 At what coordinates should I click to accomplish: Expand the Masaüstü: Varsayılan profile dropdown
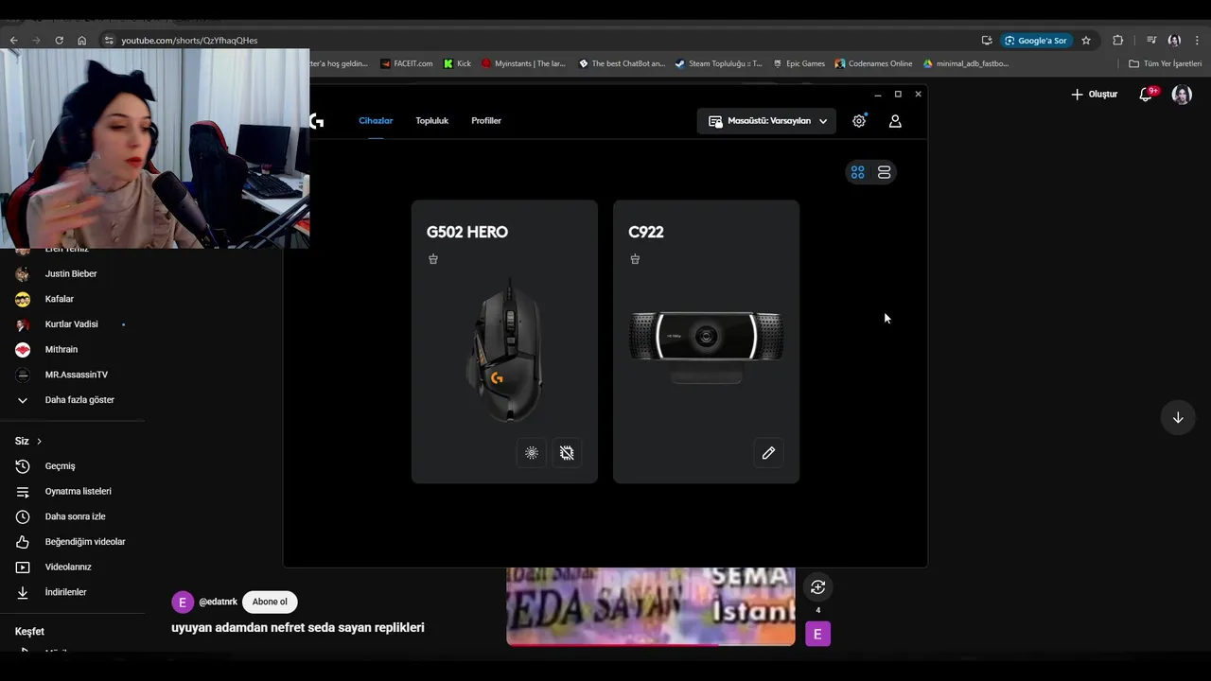766,121
